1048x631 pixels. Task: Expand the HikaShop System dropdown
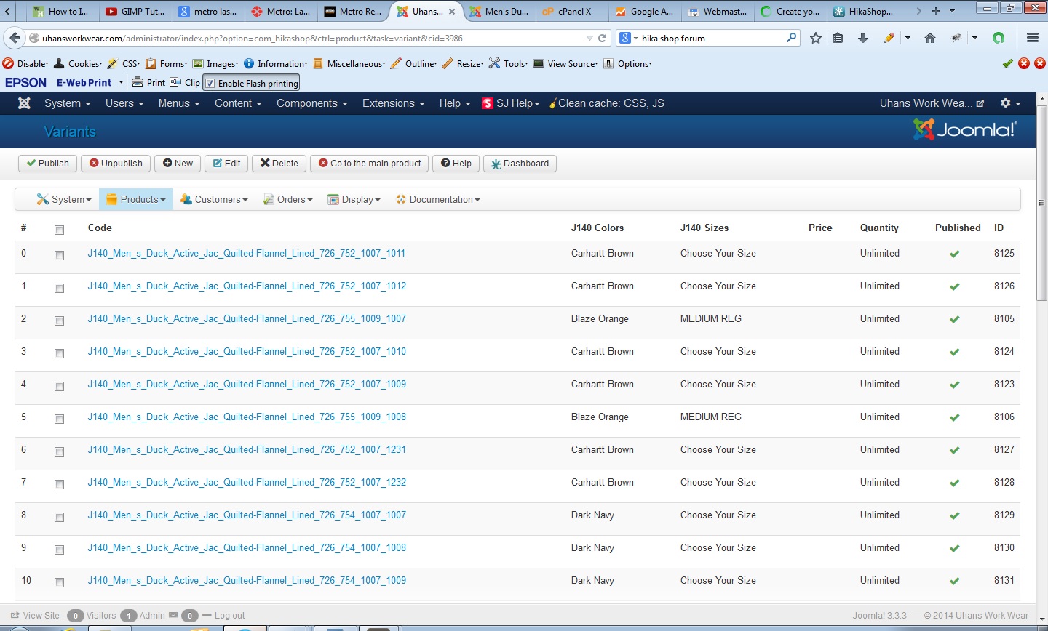point(64,199)
